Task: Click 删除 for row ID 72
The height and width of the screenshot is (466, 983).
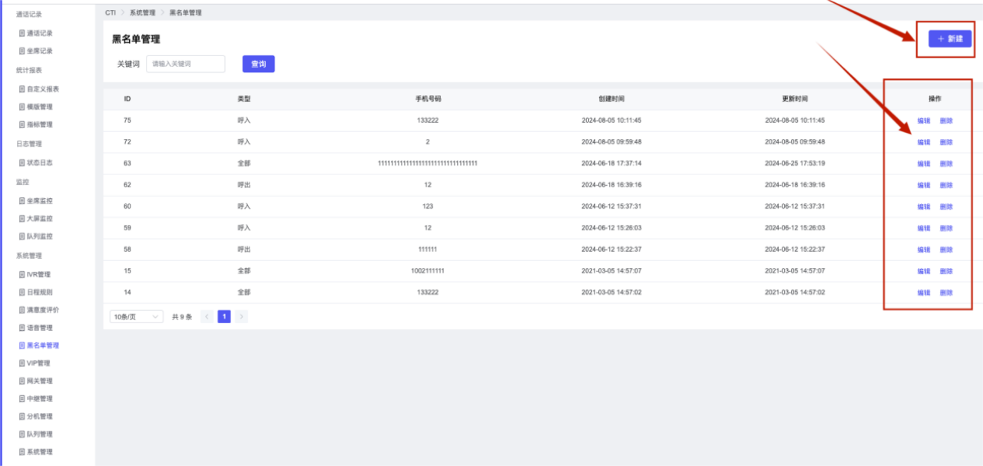Action: point(946,142)
